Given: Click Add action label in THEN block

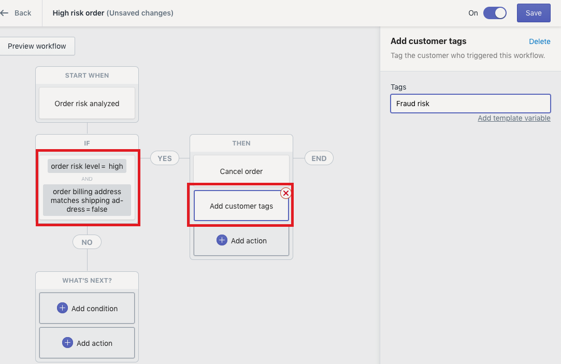Looking at the screenshot, I should coord(249,241).
